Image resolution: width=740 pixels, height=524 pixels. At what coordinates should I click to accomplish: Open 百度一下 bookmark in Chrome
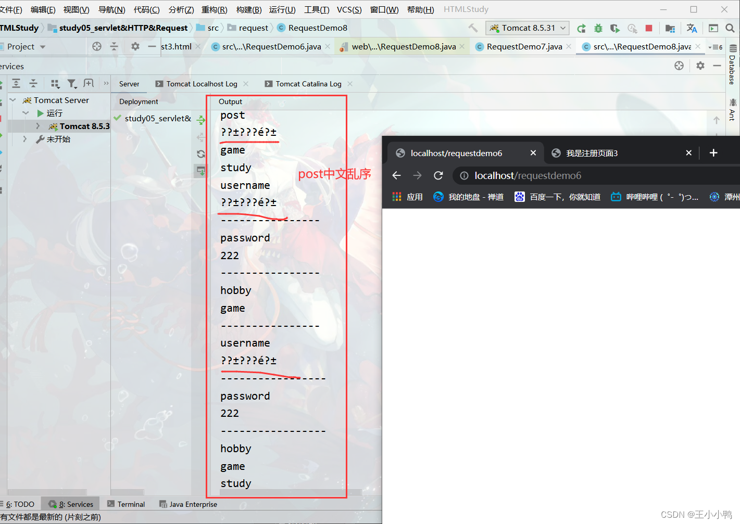(x=557, y=197)
